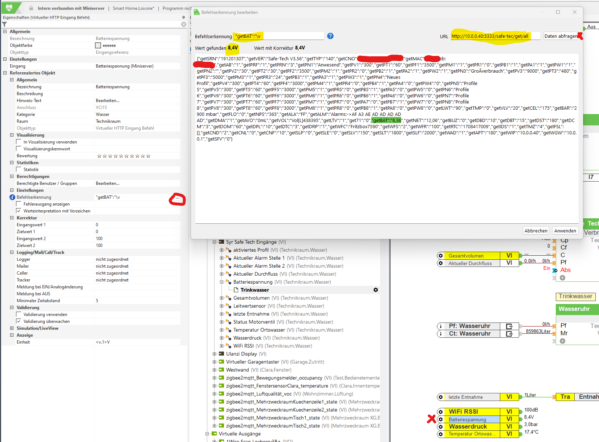The image size is (599, 442).
Task: Apply changes with Anwenden button
Action: [565, 231]
